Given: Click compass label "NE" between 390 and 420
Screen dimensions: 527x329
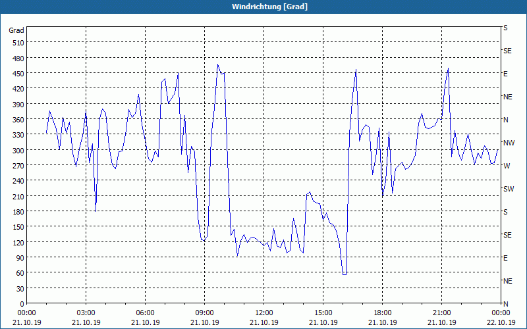Looking at the screenshot, I should tap(507, 97).
